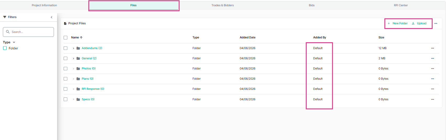Open the Project Information tab
This screenshot has height=140, width=447.
[44, 5]
